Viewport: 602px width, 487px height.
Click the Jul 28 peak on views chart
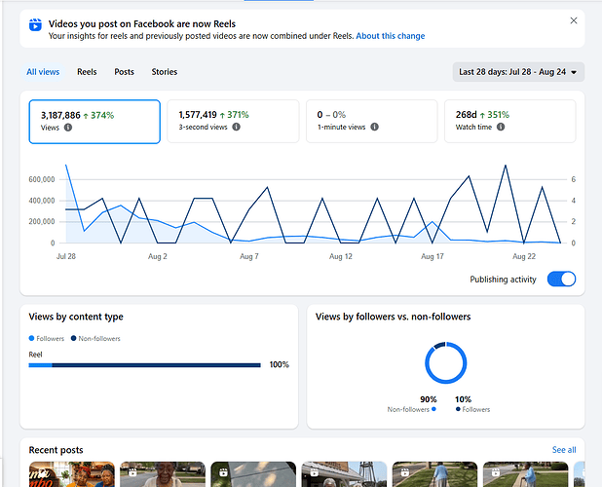pyautogui.click(x=66, y=166)
